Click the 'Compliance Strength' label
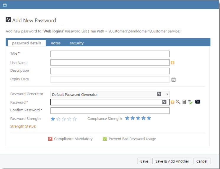The image size is (220, 169). (x=105, y=118)
